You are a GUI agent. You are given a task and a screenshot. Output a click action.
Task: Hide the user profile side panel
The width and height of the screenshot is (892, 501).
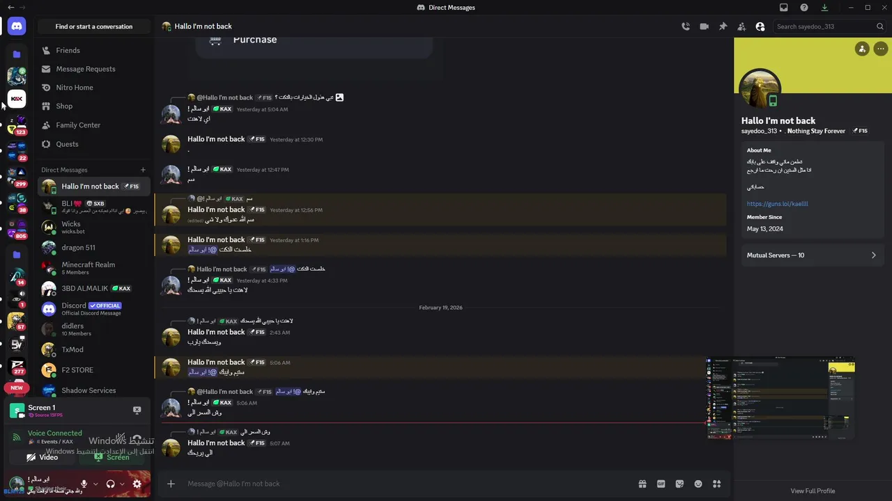coord(760,26)
